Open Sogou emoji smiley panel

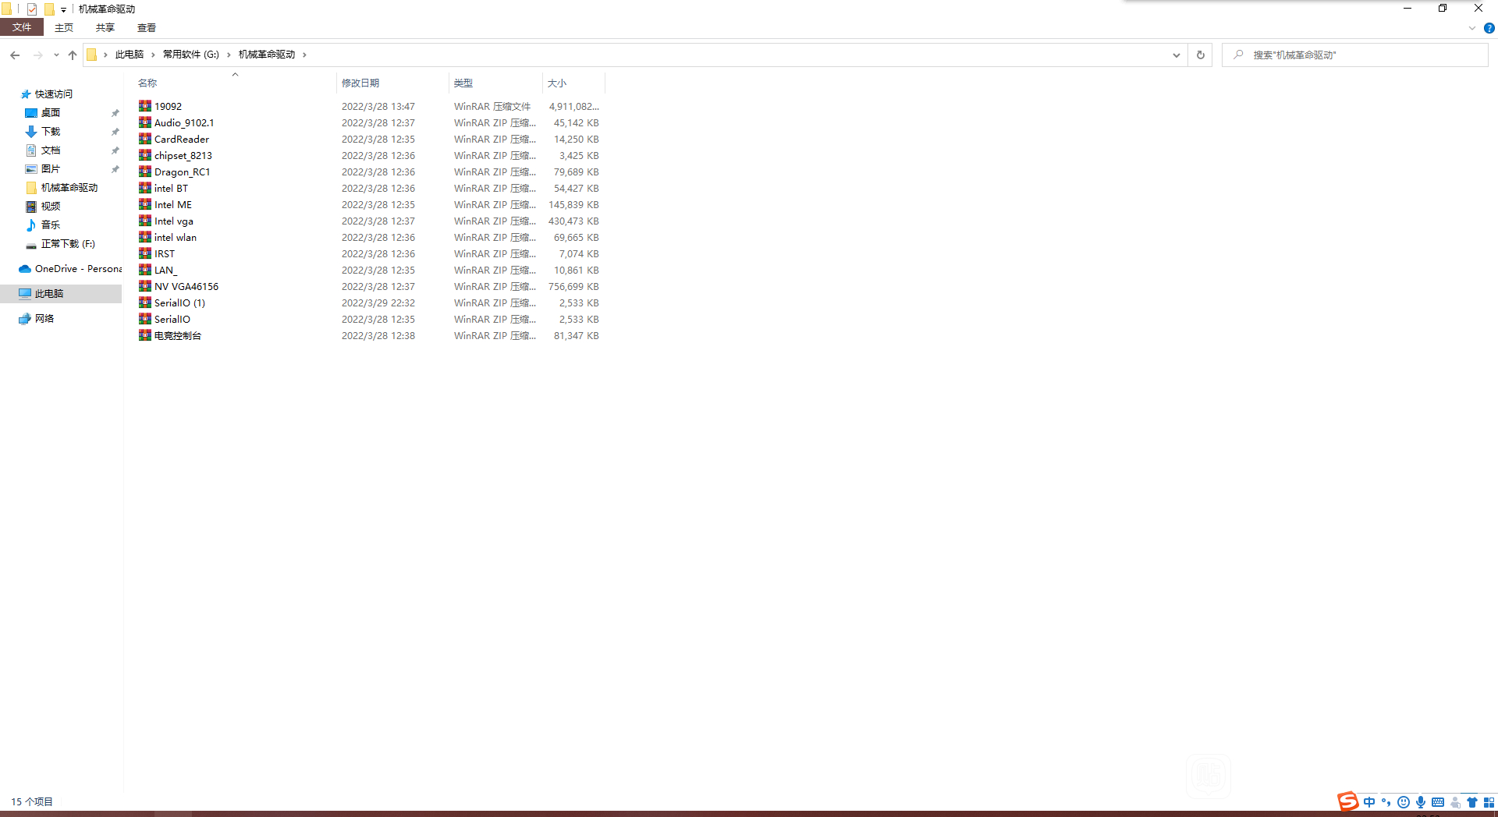1404,802
